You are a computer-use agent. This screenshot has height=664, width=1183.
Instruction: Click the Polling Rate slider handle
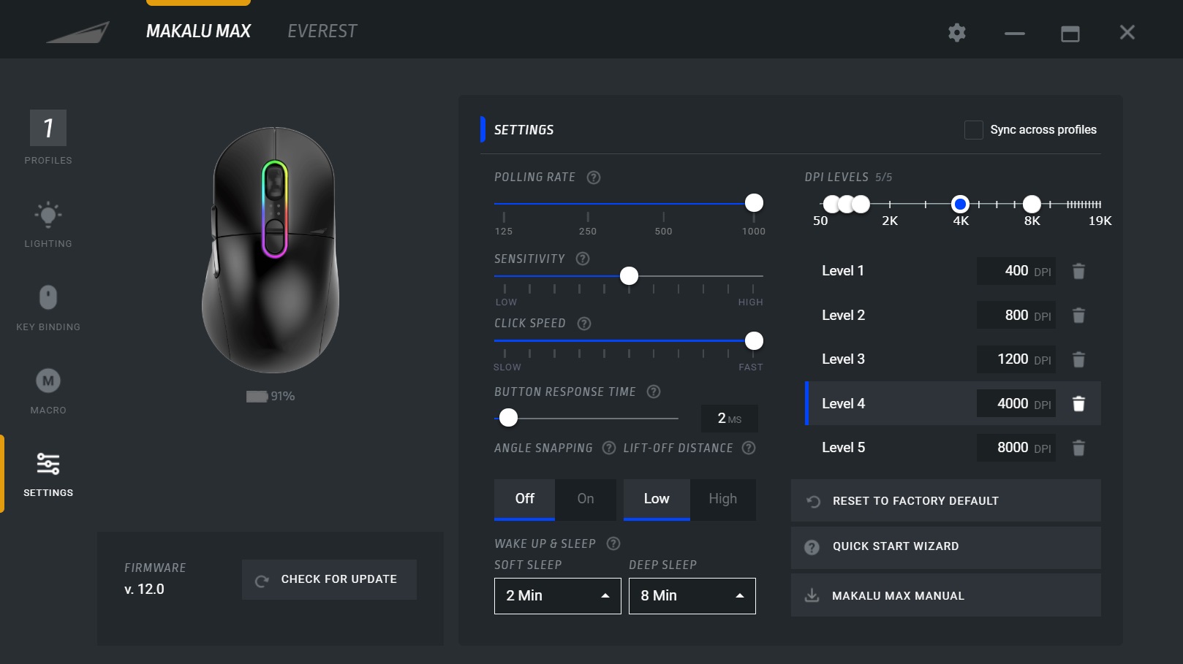tap(754, 203)
